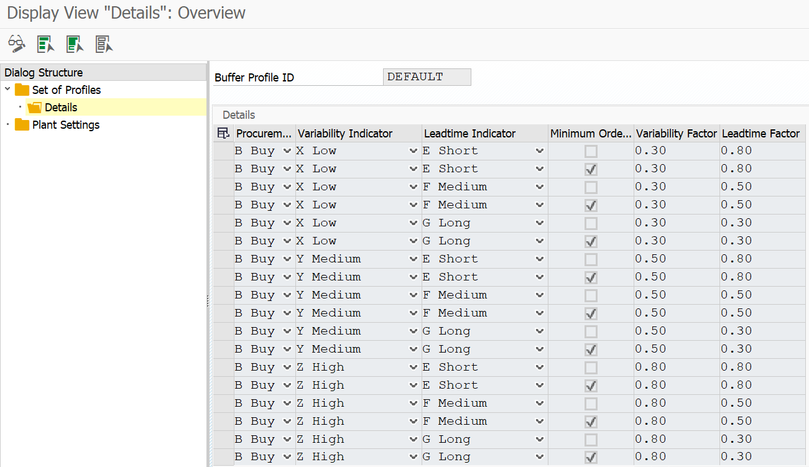
Task: Click the Variability Indicator column header
Action: point(358,133)
